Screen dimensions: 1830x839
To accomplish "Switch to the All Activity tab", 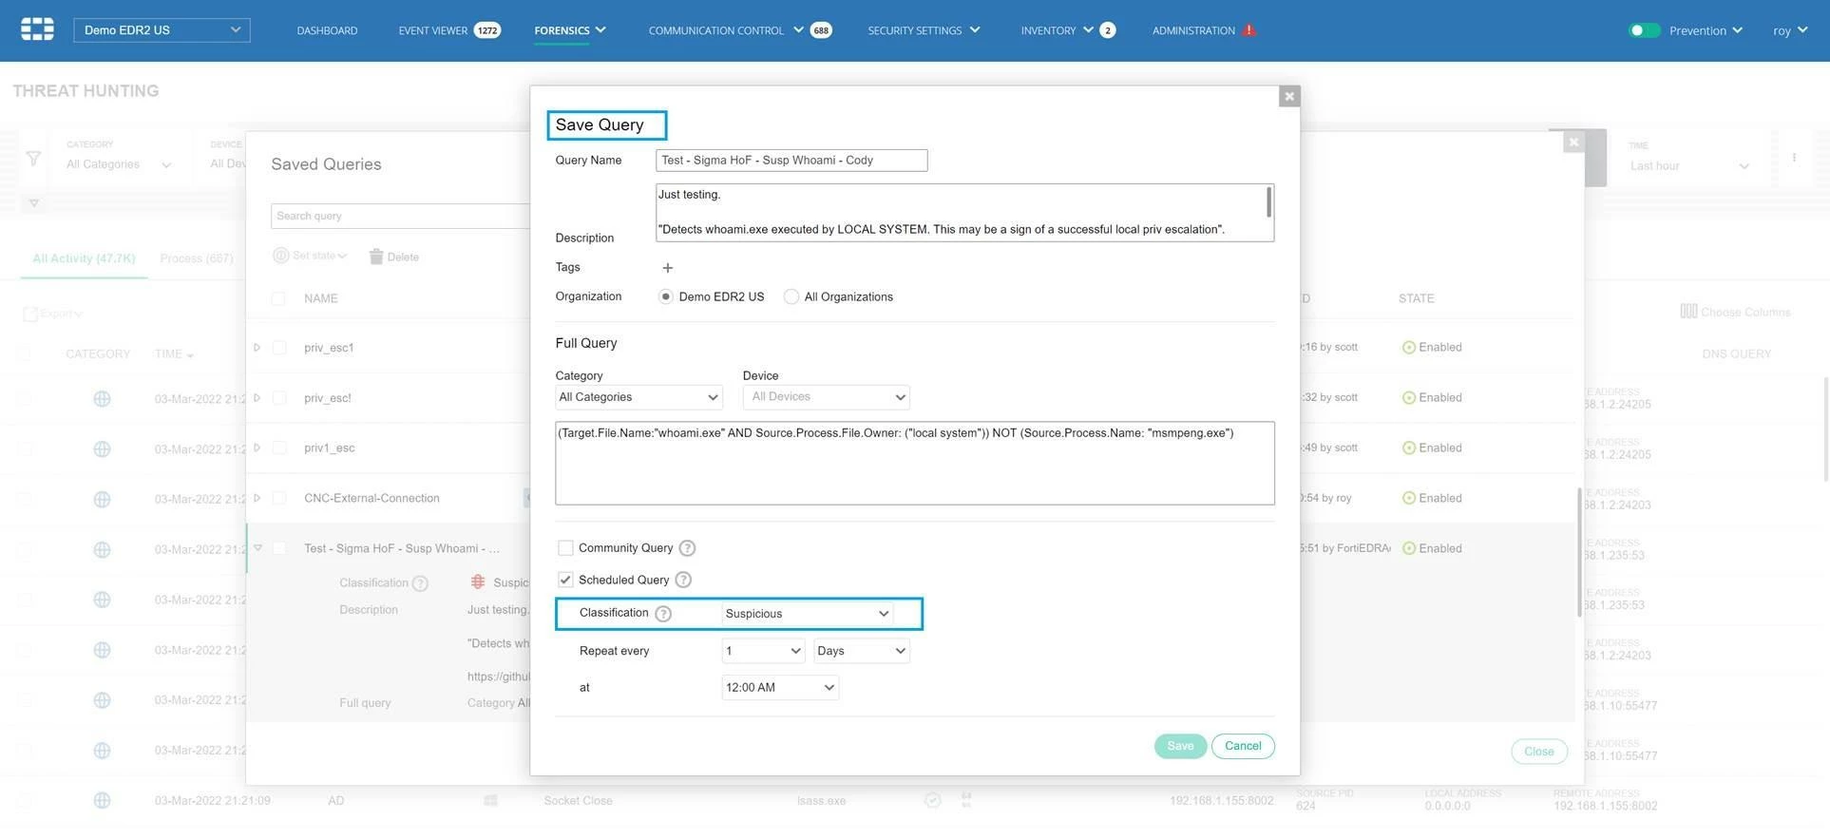I will (x=84, y=258).
